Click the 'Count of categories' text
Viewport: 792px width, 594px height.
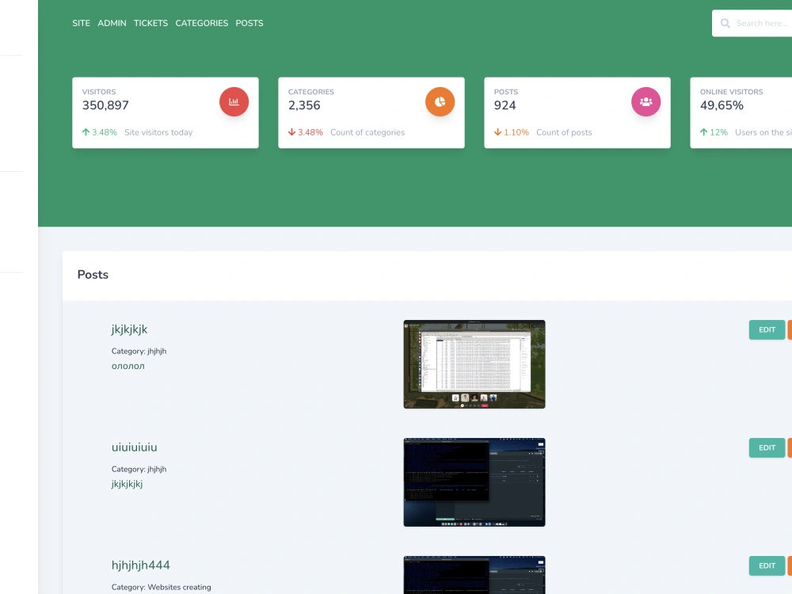(x=367, y=132)
